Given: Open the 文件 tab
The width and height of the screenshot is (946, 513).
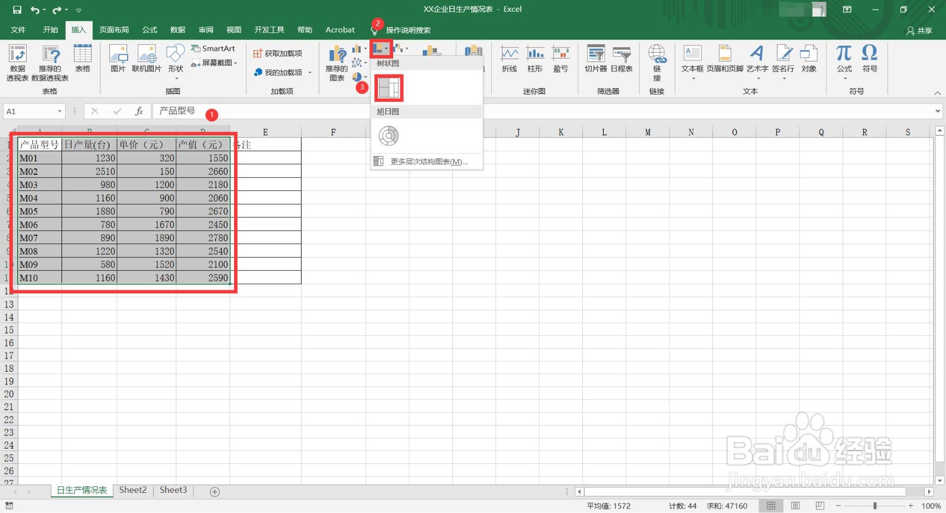Looking at the screenshot, I should [18, 30].
